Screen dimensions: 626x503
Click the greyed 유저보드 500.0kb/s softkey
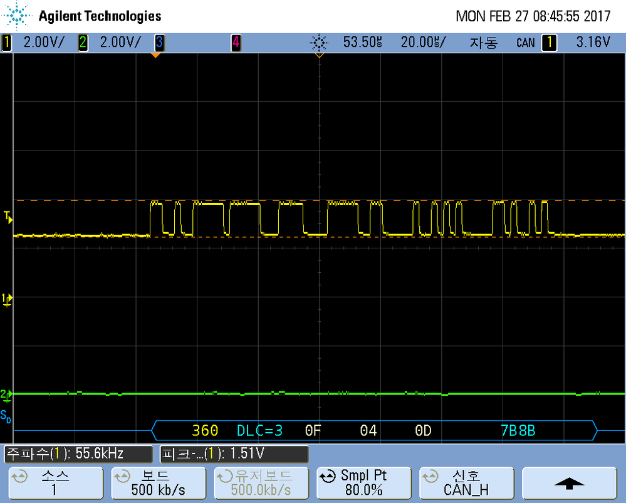261,483
